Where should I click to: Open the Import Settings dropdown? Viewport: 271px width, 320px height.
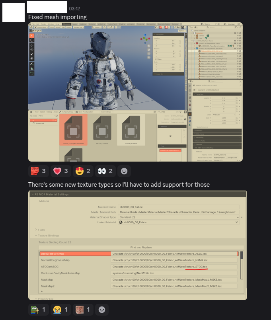click(x=107, y=112)
